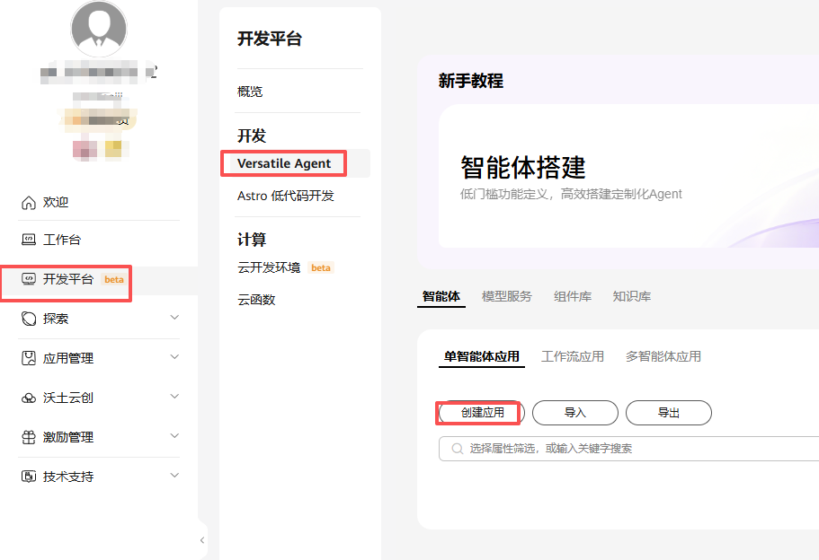Switch to the 模型服务 tab

[506, 295]
